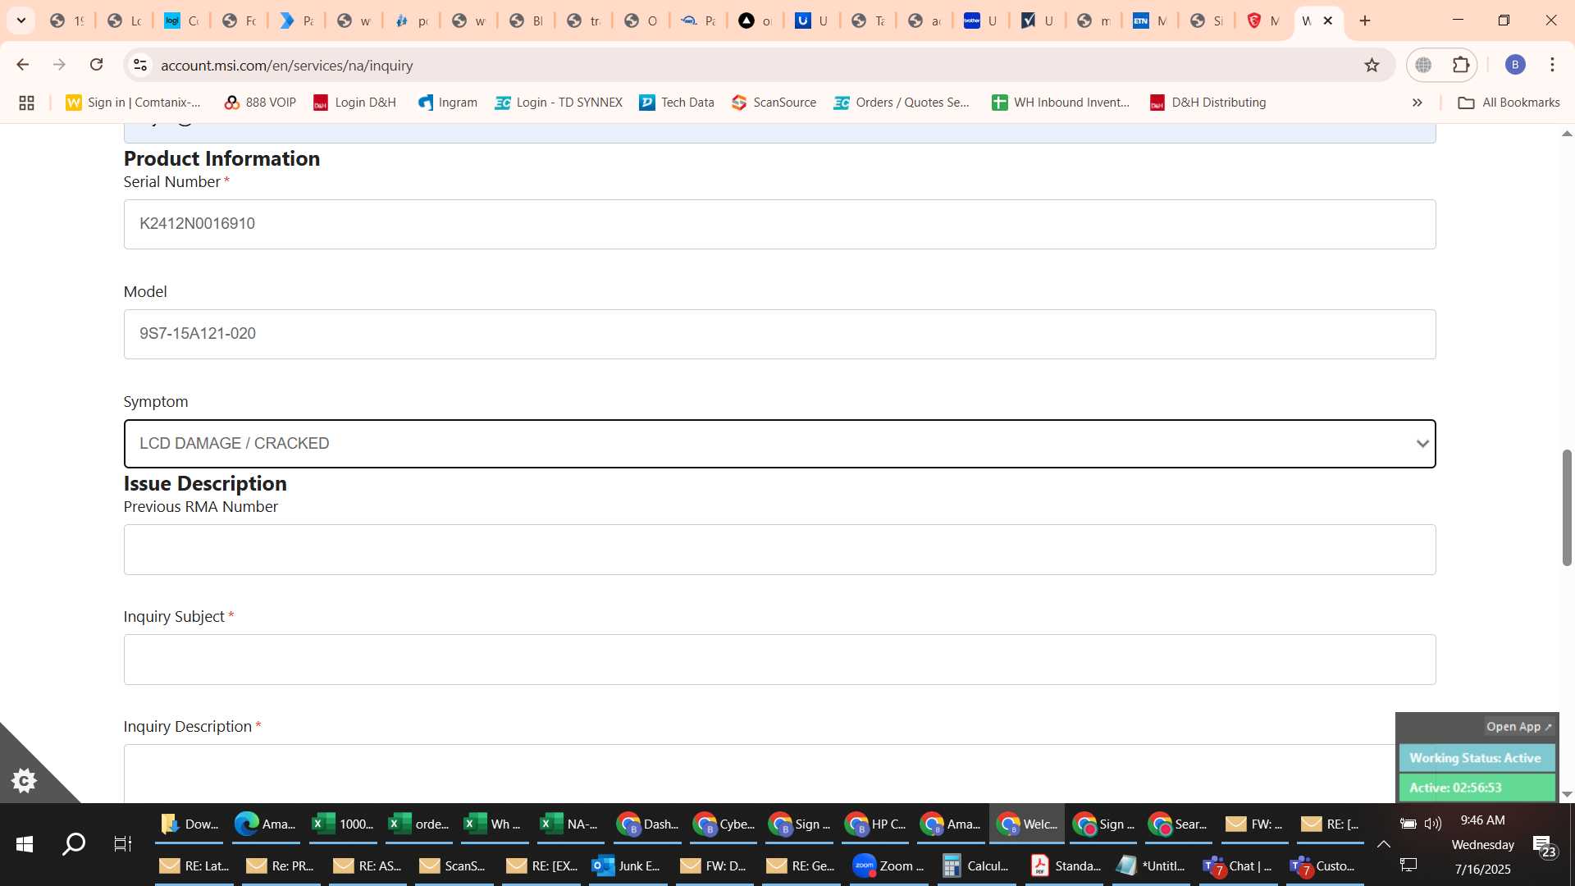
Task: Open the 888 VOIP bookmark
Action: pos(260,103)
